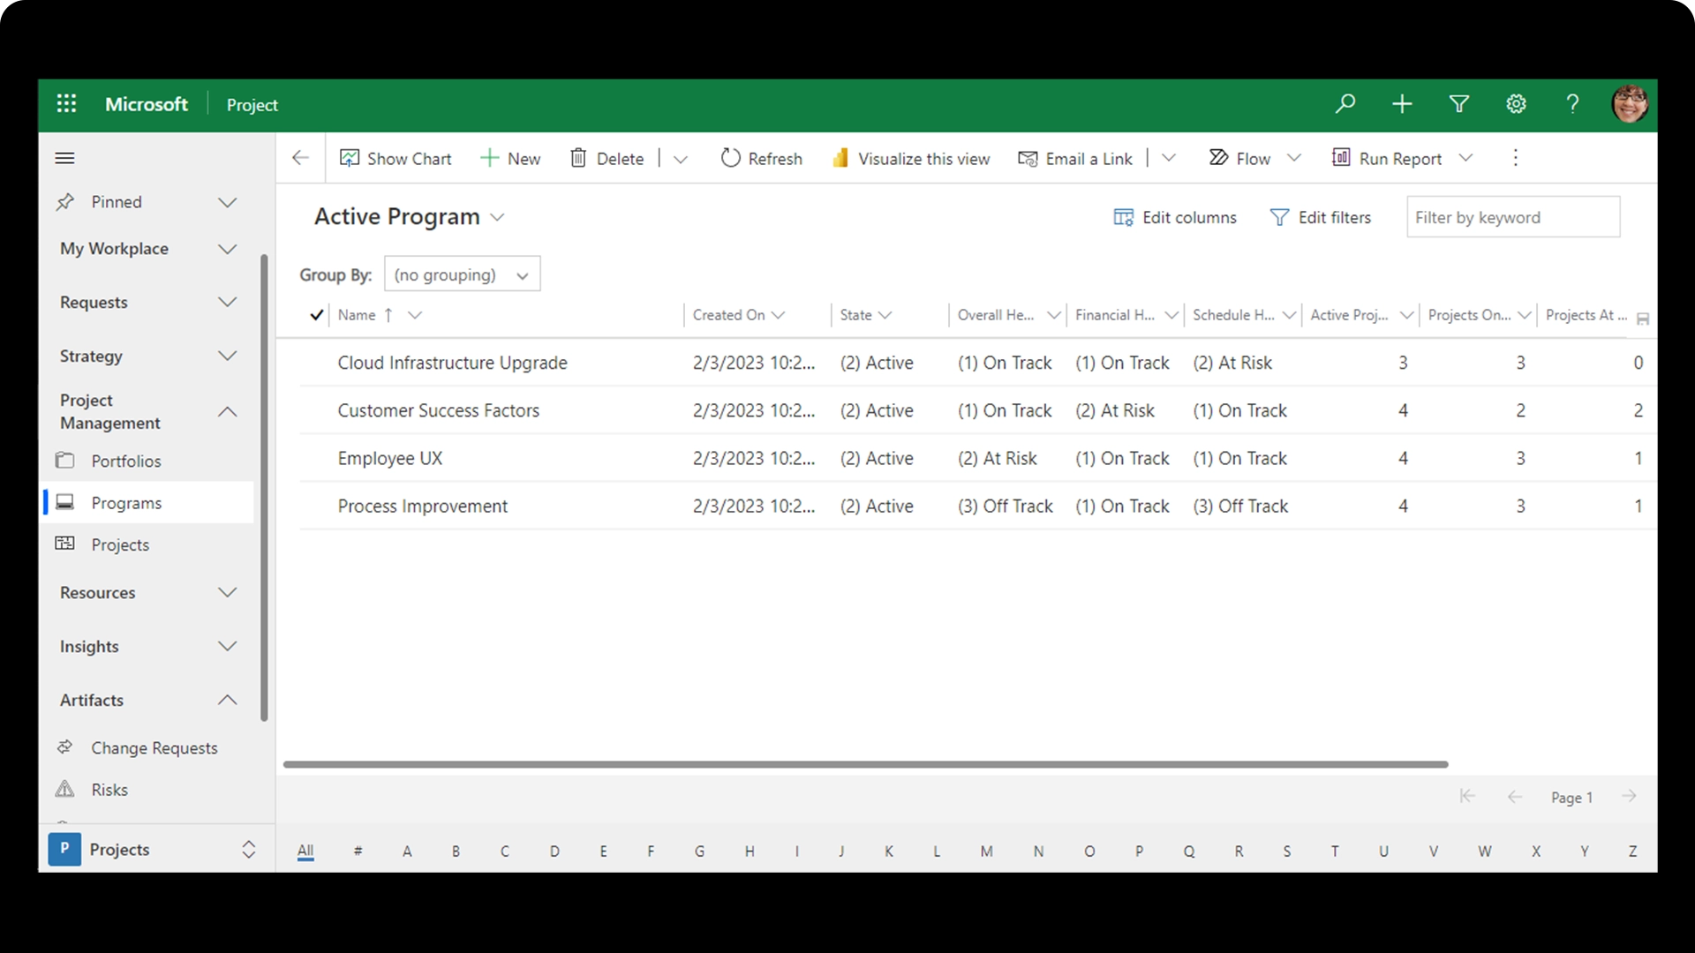Image resolution: width=1695 pixels, height=953 pixels.
Task: Click the Show Chart toolbar button
Action: [x=395, y=159]
